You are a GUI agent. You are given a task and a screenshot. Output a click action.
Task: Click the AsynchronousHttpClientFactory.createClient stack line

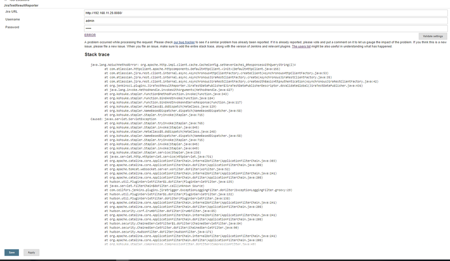216,73
